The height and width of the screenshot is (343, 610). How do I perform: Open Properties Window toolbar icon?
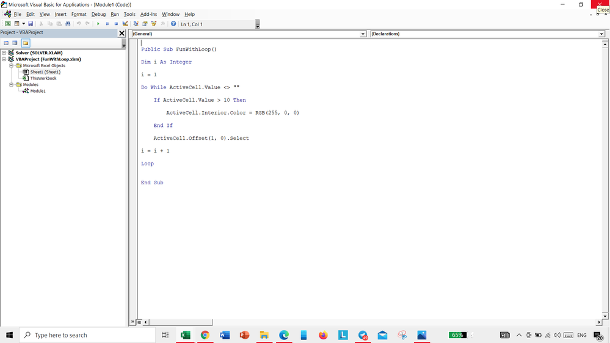[145, 24]
